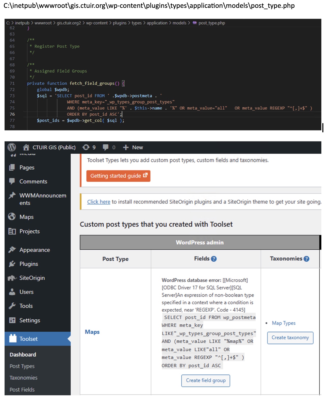Click the Pages sidebar icon
The image size is (332, 403).
[x=12, y=167]
